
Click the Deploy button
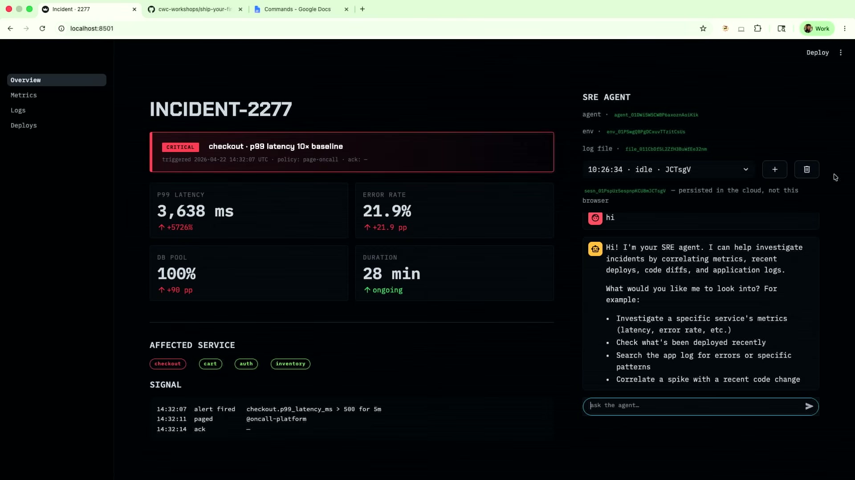pos(818,52)
